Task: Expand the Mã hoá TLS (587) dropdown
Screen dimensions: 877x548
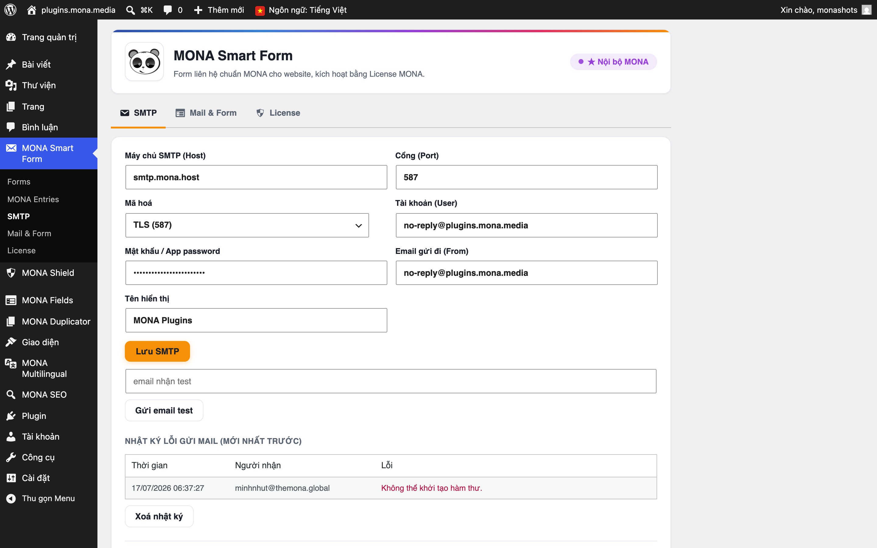Action: (247, 225)
